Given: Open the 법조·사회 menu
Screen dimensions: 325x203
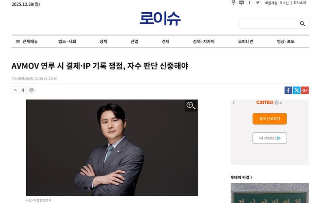Looking at the screenshot, I should click(x=67, y=41).
